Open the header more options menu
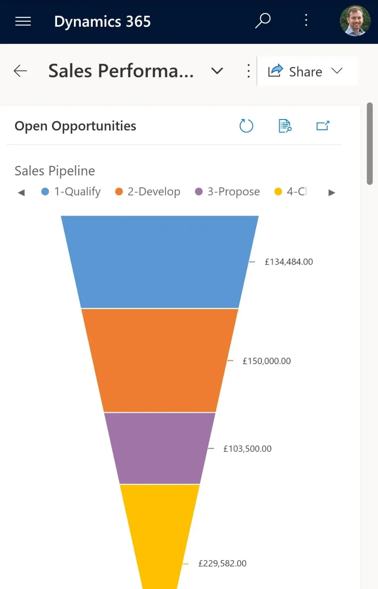Screen dimensions: 378x589 coord(306,20)
